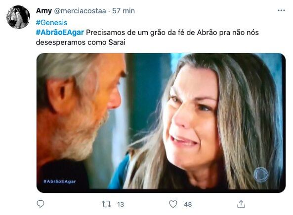
Task: Open the three-dot more options menu
Action: tap(281, 10)
